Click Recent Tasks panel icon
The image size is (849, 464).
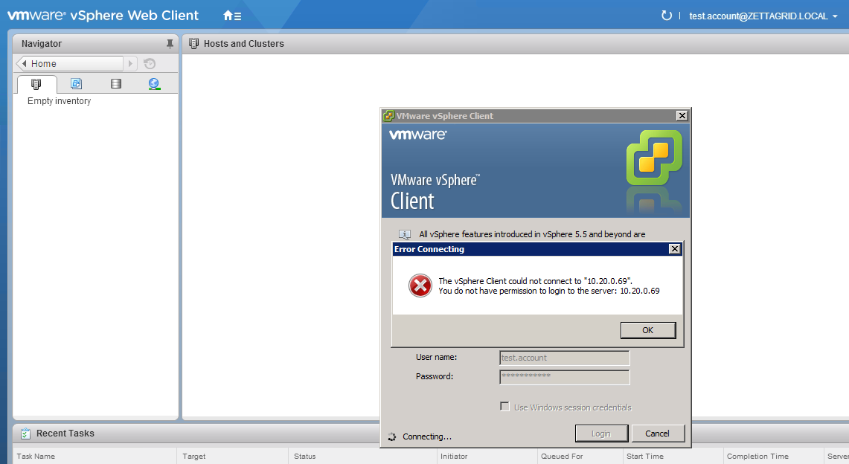[25, 434]
